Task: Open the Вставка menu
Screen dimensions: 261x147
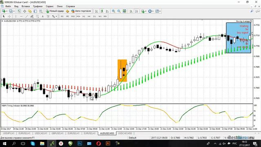Action: click(x=26, y=7)
